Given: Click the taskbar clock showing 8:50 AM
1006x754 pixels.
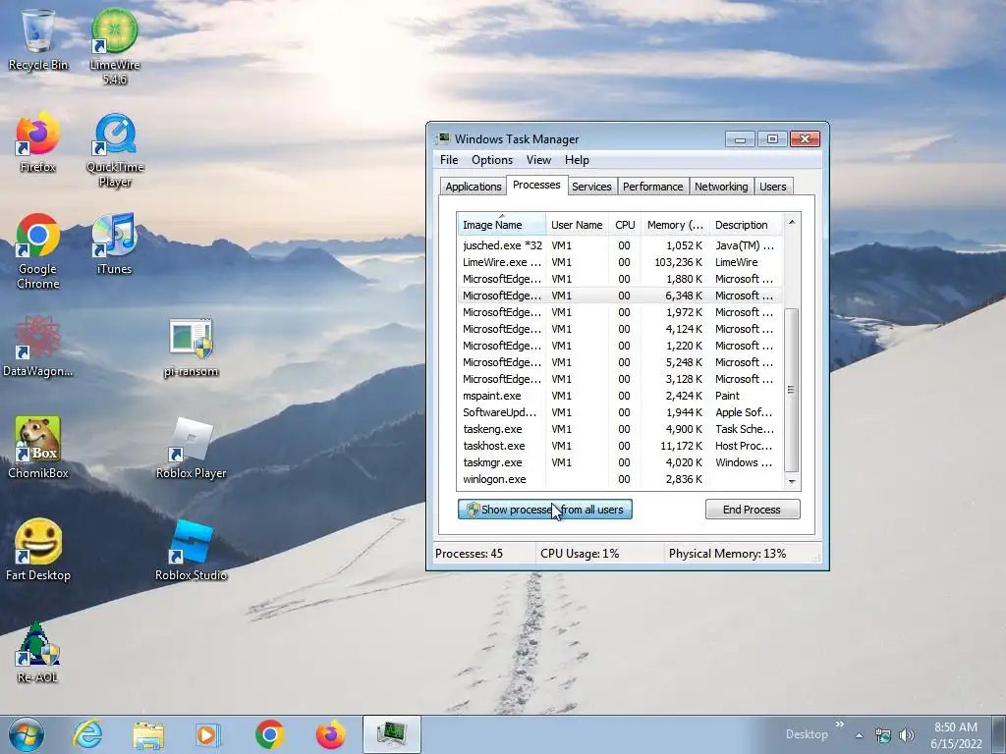Looking at the screenshot, I should 956,735.
